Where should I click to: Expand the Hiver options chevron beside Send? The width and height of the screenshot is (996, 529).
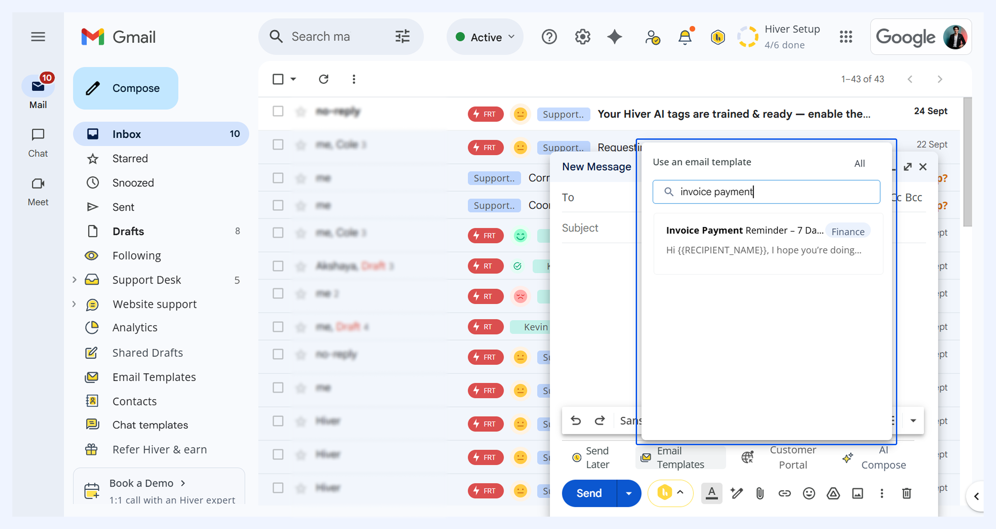tap(680, 492)
